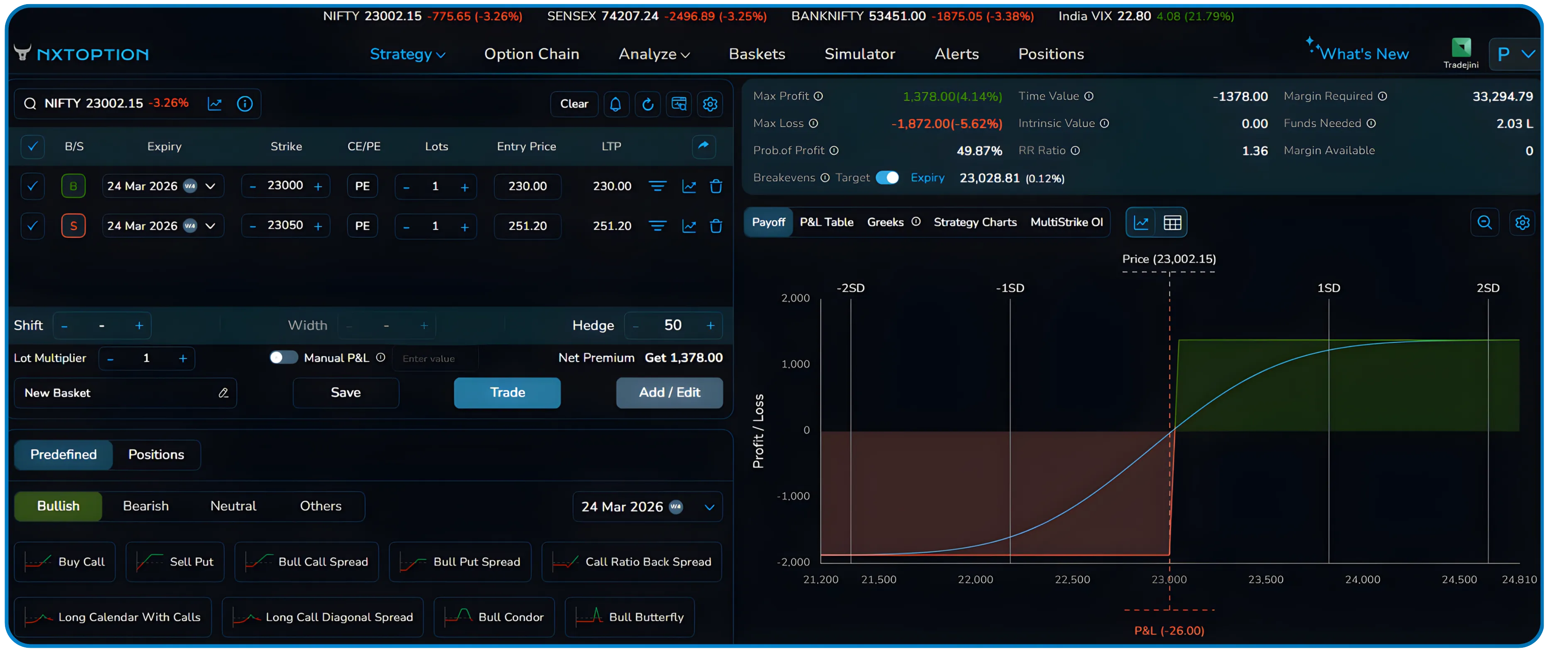Uncheck the 23050 PE leg checkbox

[x=32, y=226]
